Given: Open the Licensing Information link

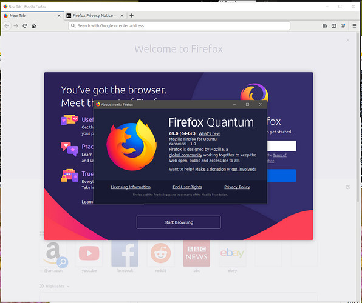Looking at the screenshot, I should click(131, 187).
